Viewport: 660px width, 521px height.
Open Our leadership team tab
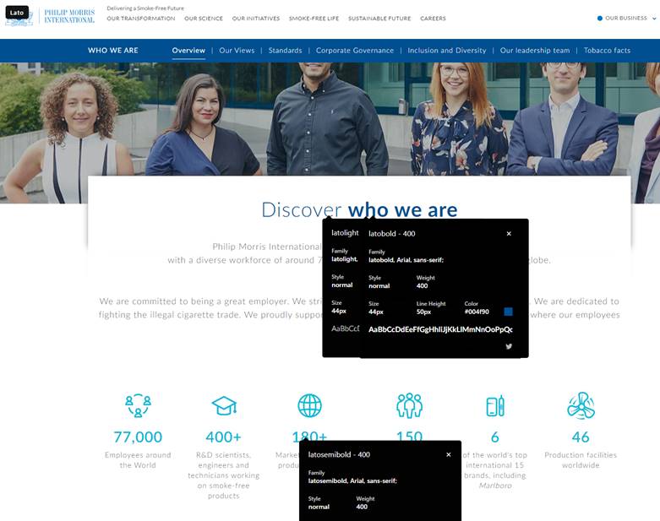coord(535,51)
